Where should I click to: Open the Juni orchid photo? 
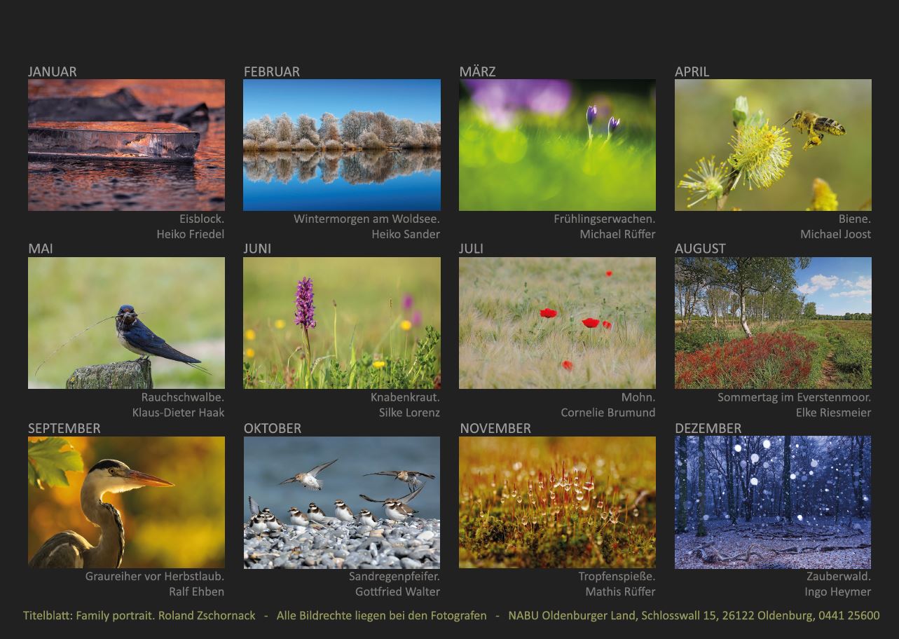(342, 323)
